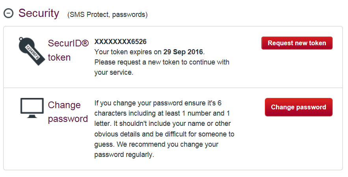Image resolution: width=348 pixels, height=177 pixels.
Task: Click the SMS Protect, passwords subtitle
Action: coord(108,15)
